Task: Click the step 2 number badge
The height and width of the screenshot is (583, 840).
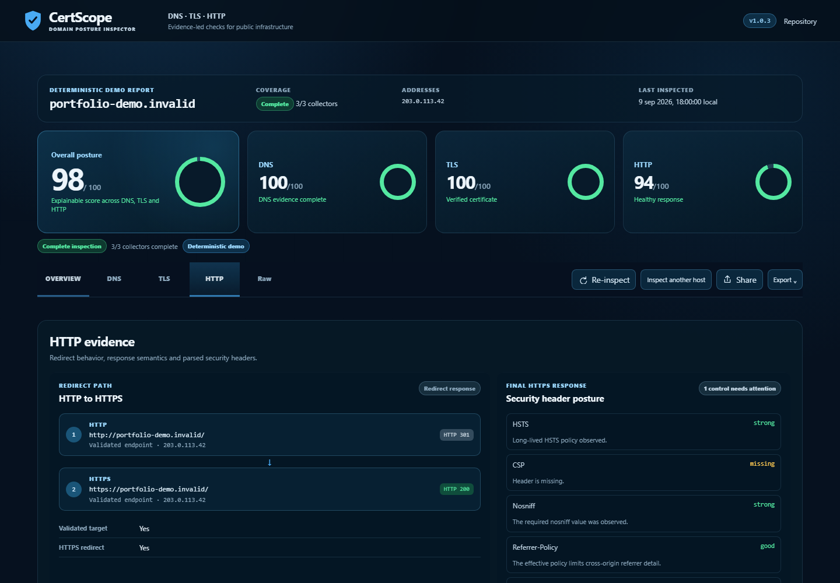Action: coord(73,489)
